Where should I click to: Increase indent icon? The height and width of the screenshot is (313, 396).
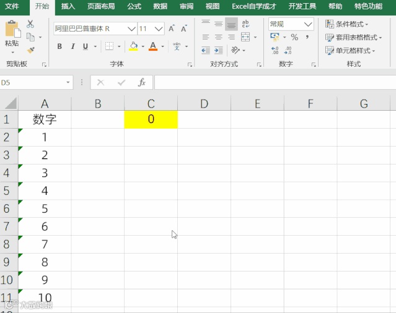coord(219,50)
